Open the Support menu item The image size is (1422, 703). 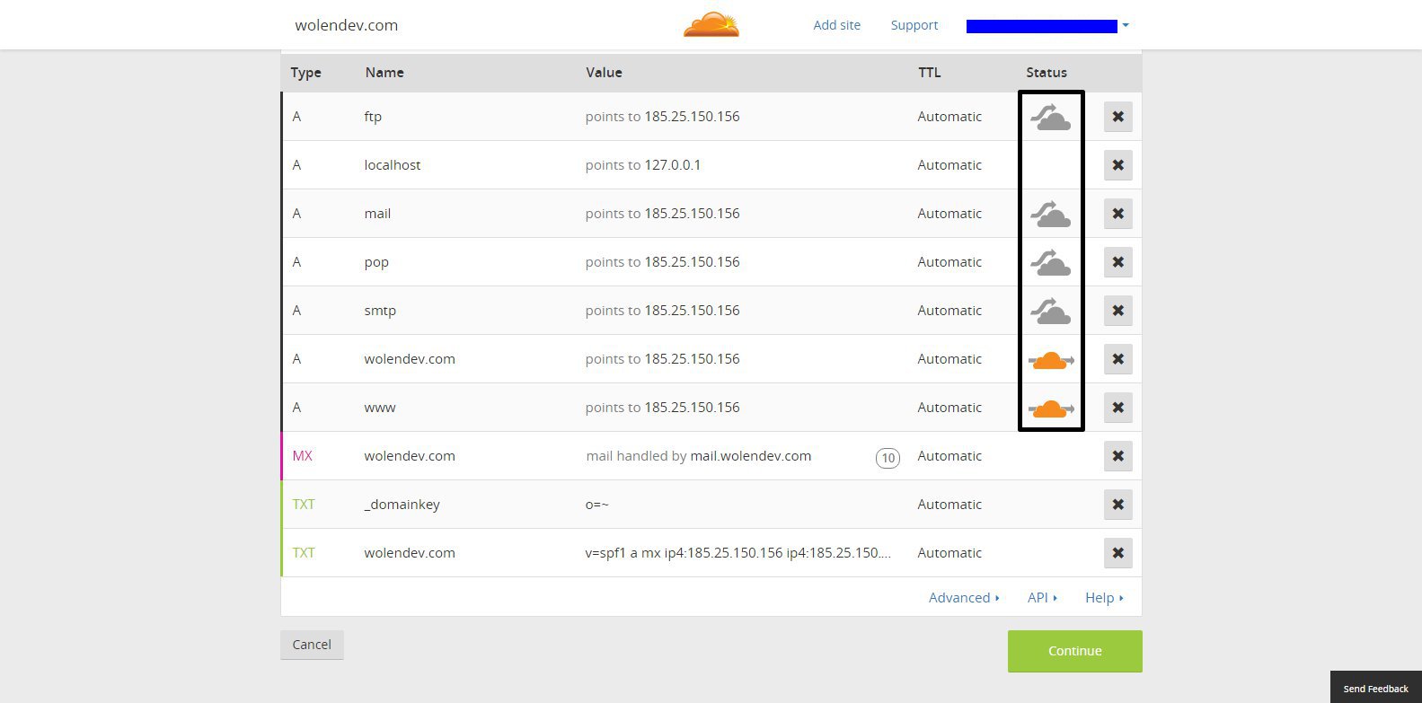(914, 25)
